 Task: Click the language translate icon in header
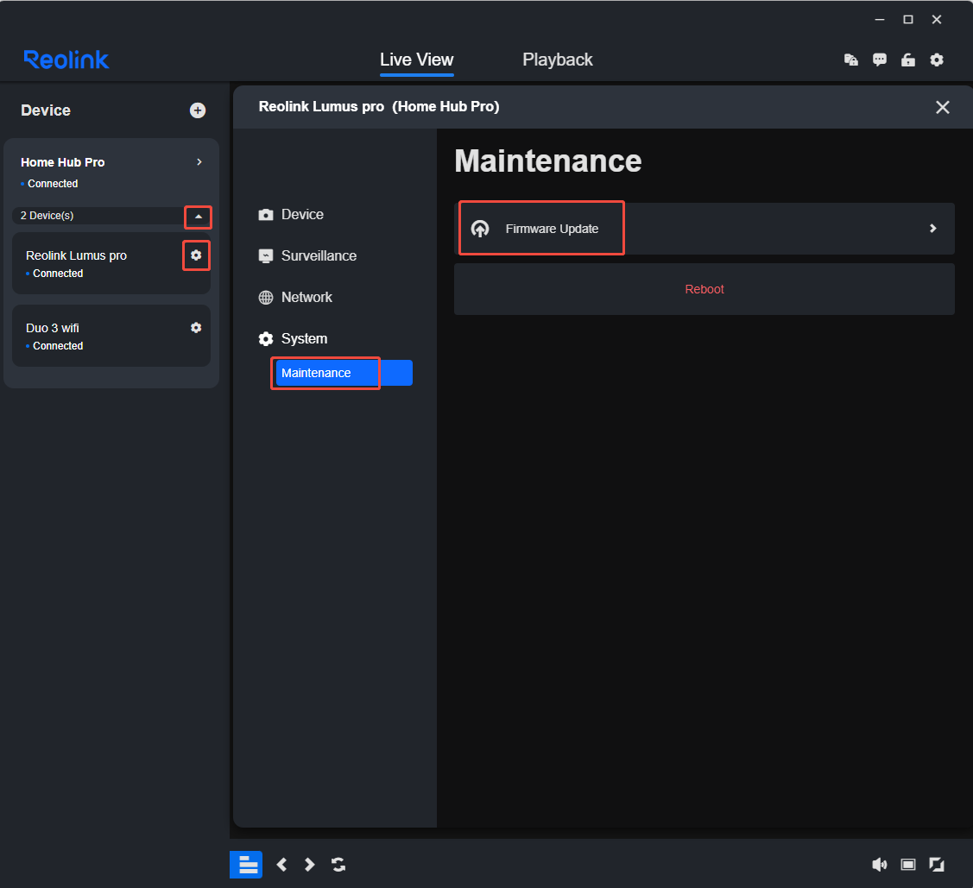(850, 60)
